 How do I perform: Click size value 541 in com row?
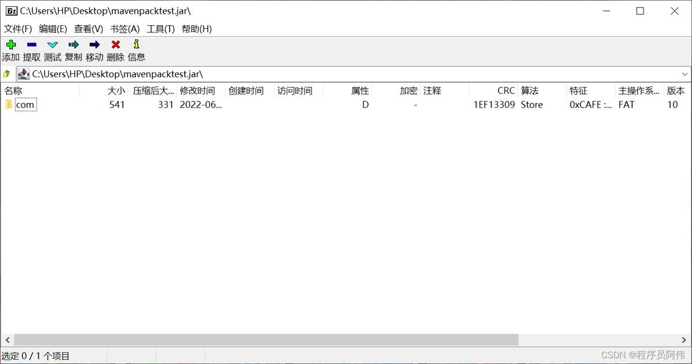coord(116,105)
